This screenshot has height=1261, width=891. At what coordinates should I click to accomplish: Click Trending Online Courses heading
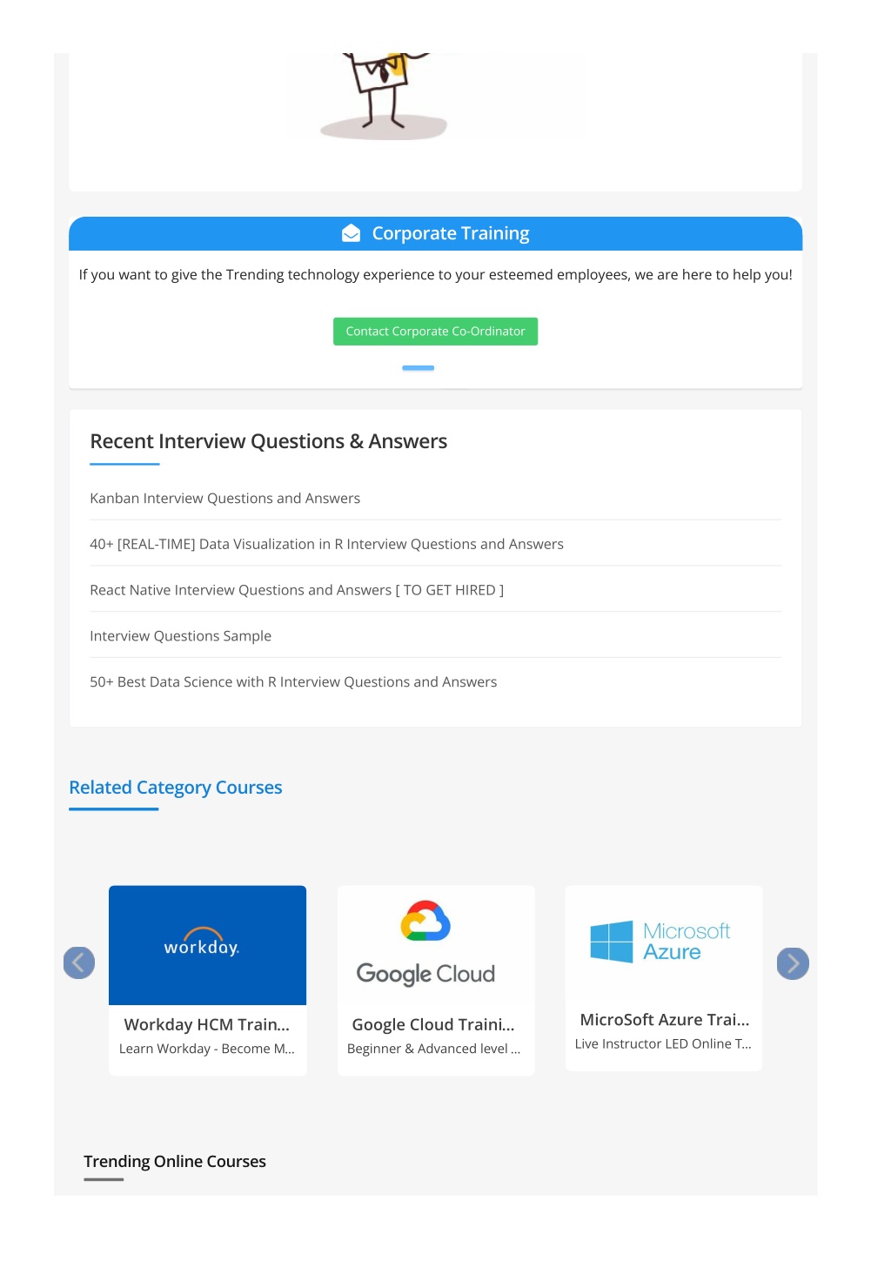175,1162
